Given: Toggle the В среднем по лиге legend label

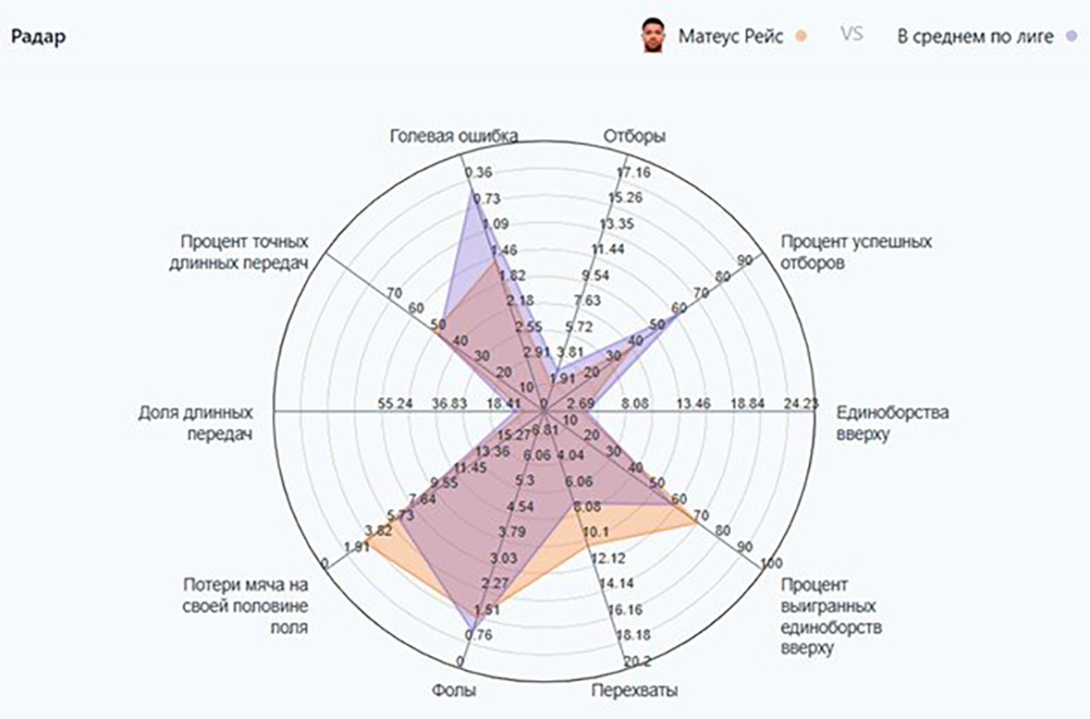Looking at the screenshot, I should (x=976, y=37).
